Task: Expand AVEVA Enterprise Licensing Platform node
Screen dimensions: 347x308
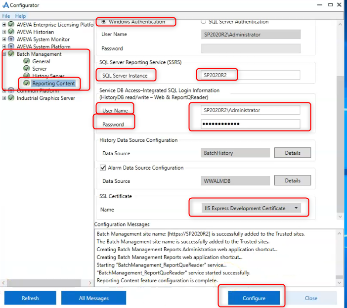Action: [x=4, y=24]
